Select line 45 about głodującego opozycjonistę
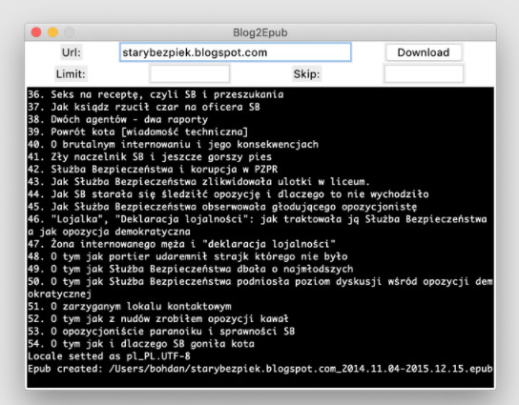 [x=222, y=207]
